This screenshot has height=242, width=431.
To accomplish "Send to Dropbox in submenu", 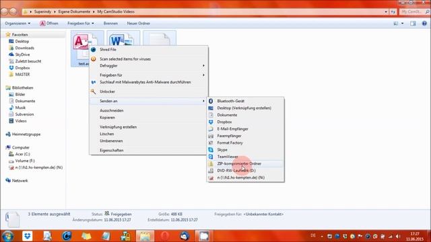I will click(224, 122).
